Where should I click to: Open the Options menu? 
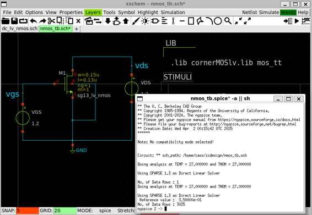point(34,12)
